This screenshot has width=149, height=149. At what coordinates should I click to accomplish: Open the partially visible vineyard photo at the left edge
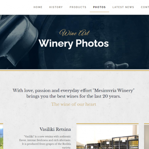point(1,137)
